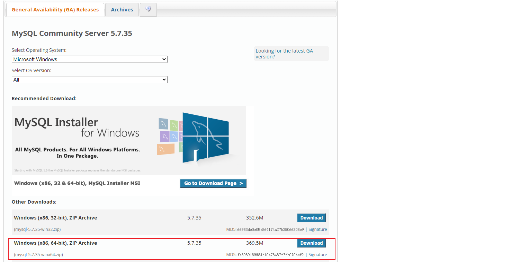520x262 pixels.
Task: Expand the OS Version dropdown arrow
Action: coord(164,79)
